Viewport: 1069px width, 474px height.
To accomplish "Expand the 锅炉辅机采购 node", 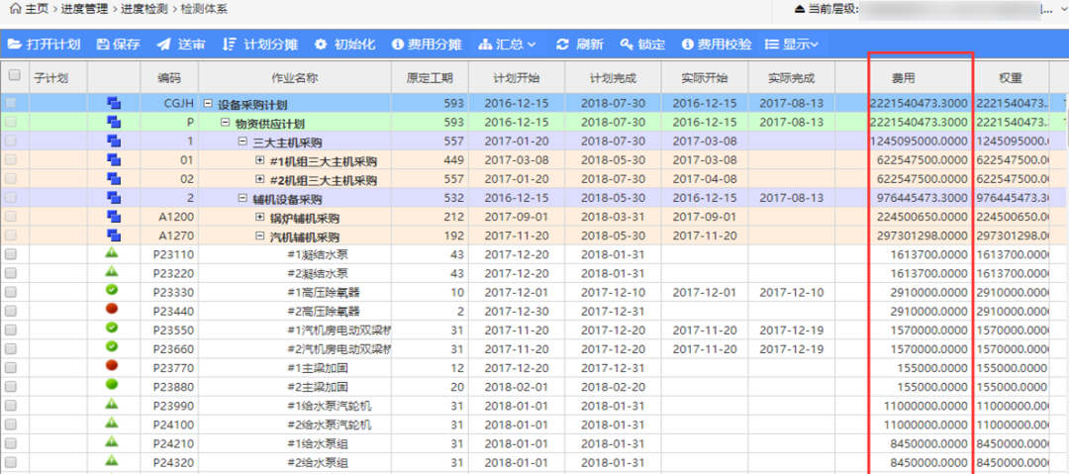I will pyautogui.click(x=259, y=217).
